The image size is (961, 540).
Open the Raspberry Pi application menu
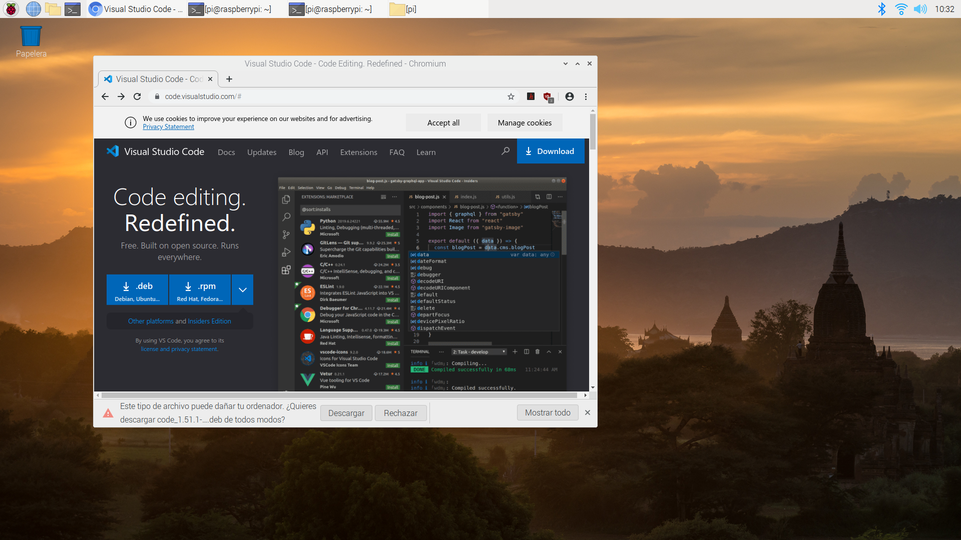pos(11,8)
